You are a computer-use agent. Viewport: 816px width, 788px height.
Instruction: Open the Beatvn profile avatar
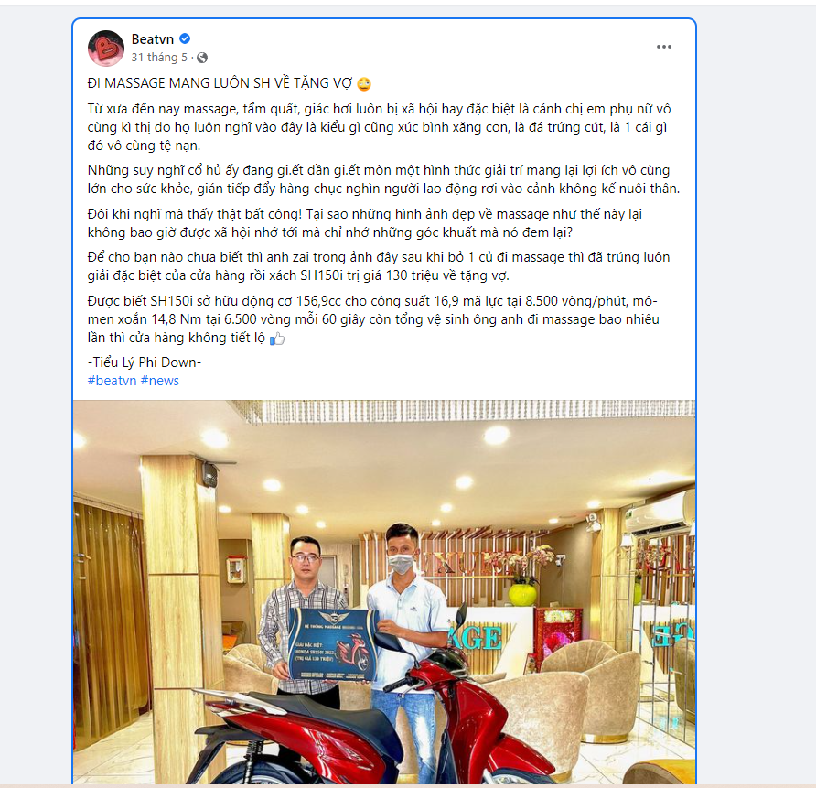coord(106,48)
